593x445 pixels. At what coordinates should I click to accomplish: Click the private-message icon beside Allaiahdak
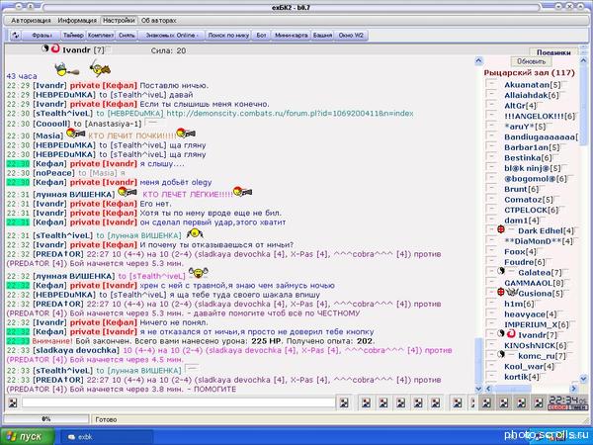tap(491, 95)
